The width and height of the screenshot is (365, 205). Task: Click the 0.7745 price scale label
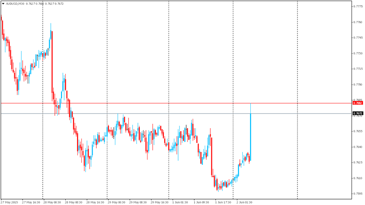click(x=358, y=38)
